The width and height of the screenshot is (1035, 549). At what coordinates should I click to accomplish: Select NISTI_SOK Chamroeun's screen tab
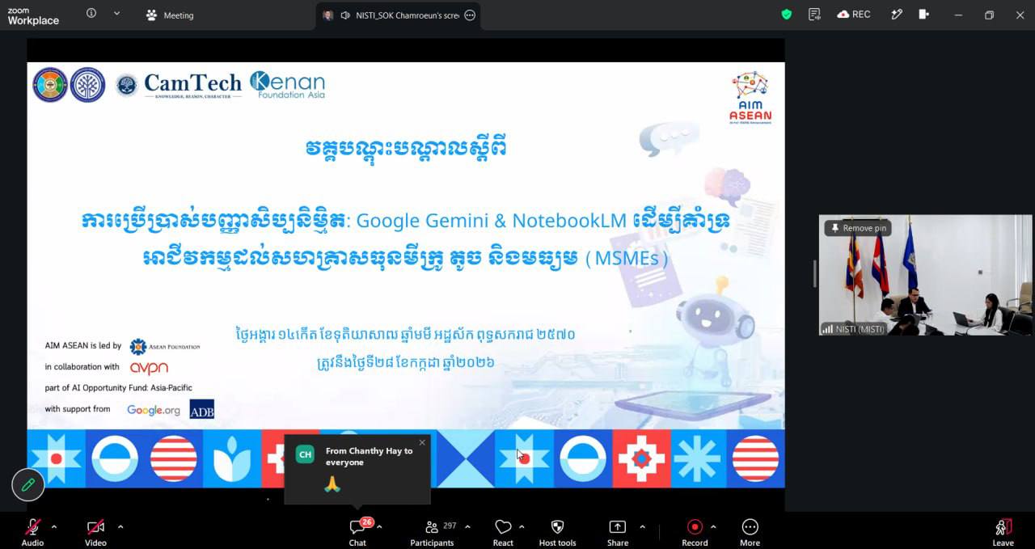[x=398, y=15]
